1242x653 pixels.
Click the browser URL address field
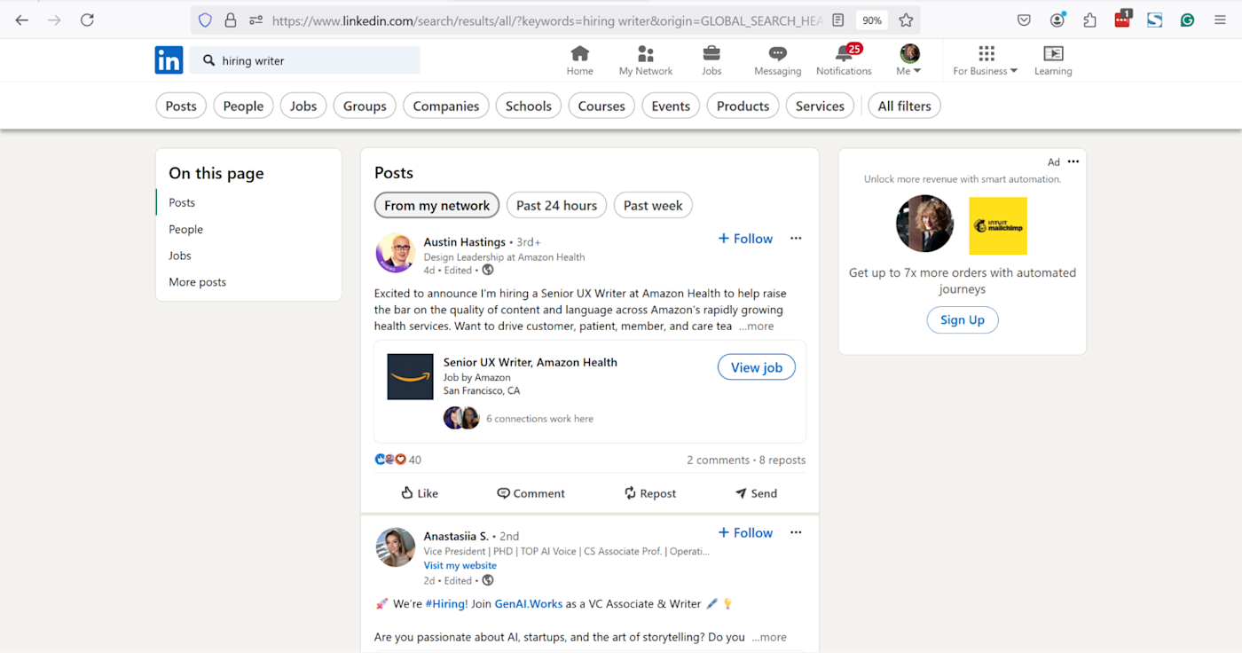[546, 20]
